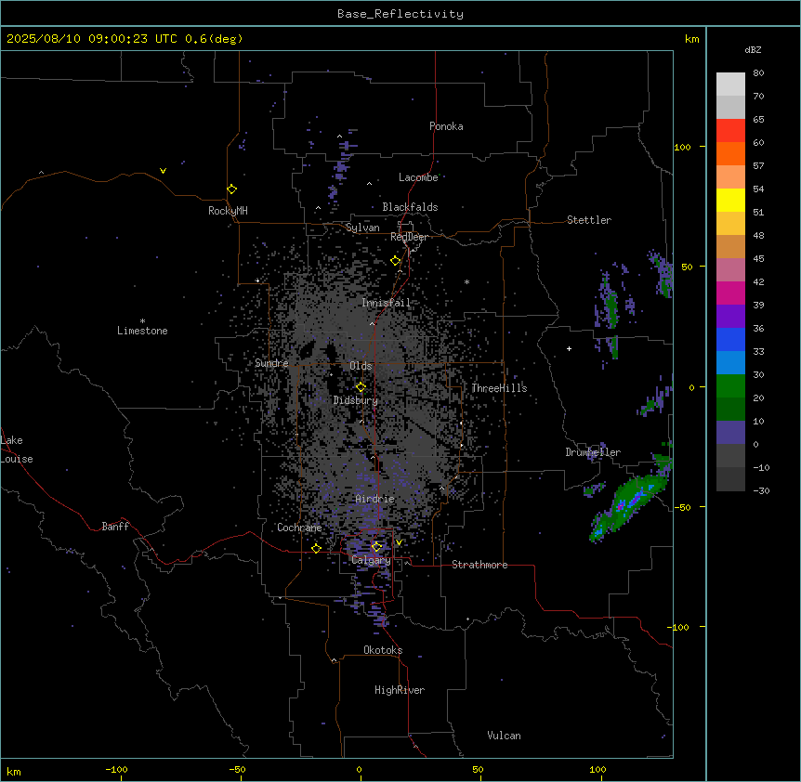Click the white cross marker north of Drumheller

569,348
